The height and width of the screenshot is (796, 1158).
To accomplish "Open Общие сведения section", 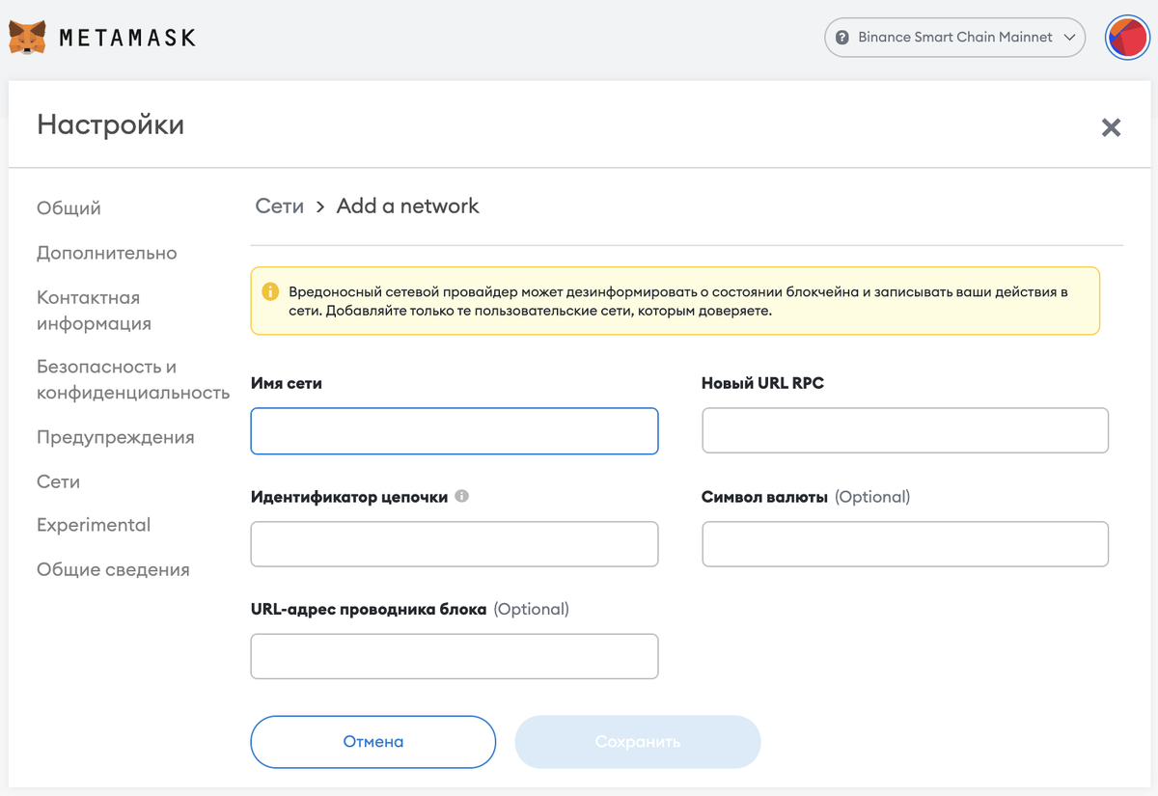I will (113, 569).
